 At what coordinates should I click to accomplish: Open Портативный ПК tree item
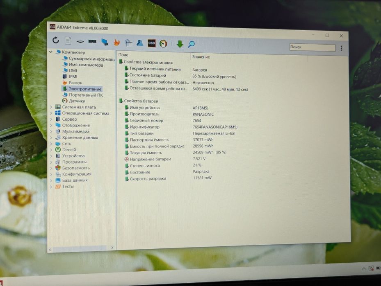click(x=82, y=95)
